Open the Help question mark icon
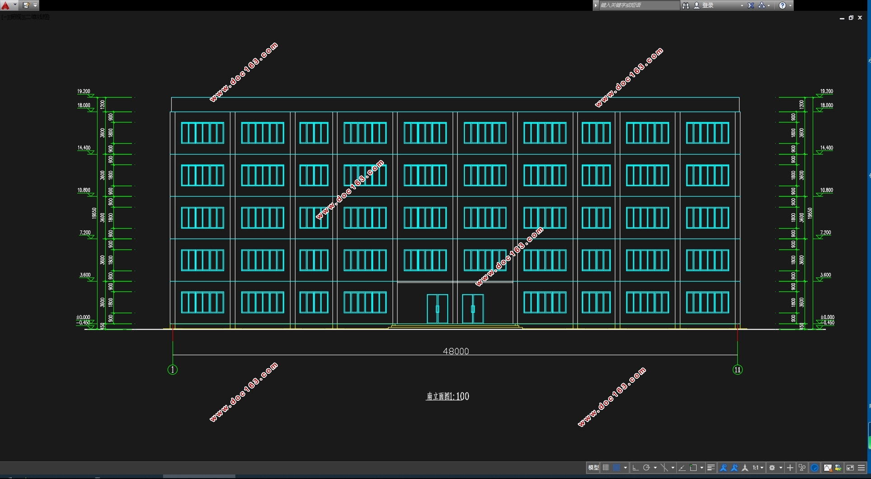Screen dimensions: 871x479 point(782,5)
